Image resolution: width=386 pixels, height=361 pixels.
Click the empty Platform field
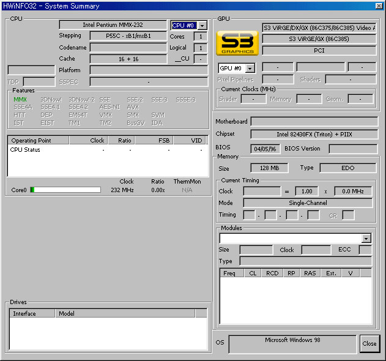149,70
